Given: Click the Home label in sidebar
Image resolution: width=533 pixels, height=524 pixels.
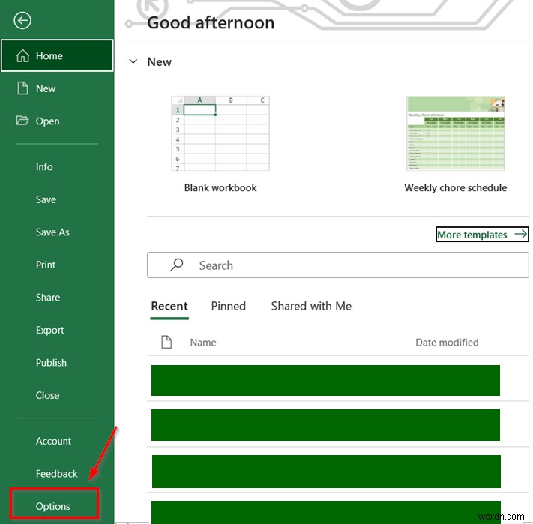Looking at the screenshot, I should coord(49,55).
